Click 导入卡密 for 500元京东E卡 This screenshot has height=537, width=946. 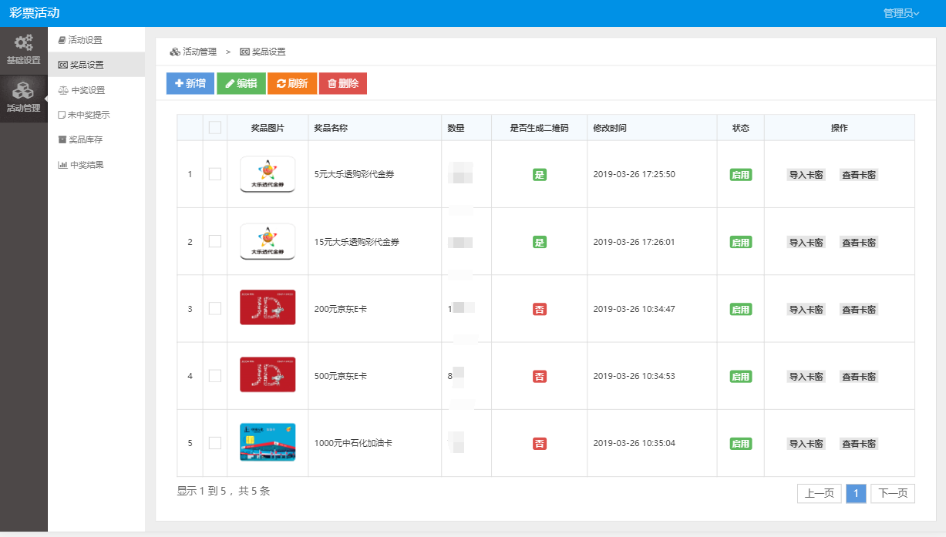tap(806, 377)
